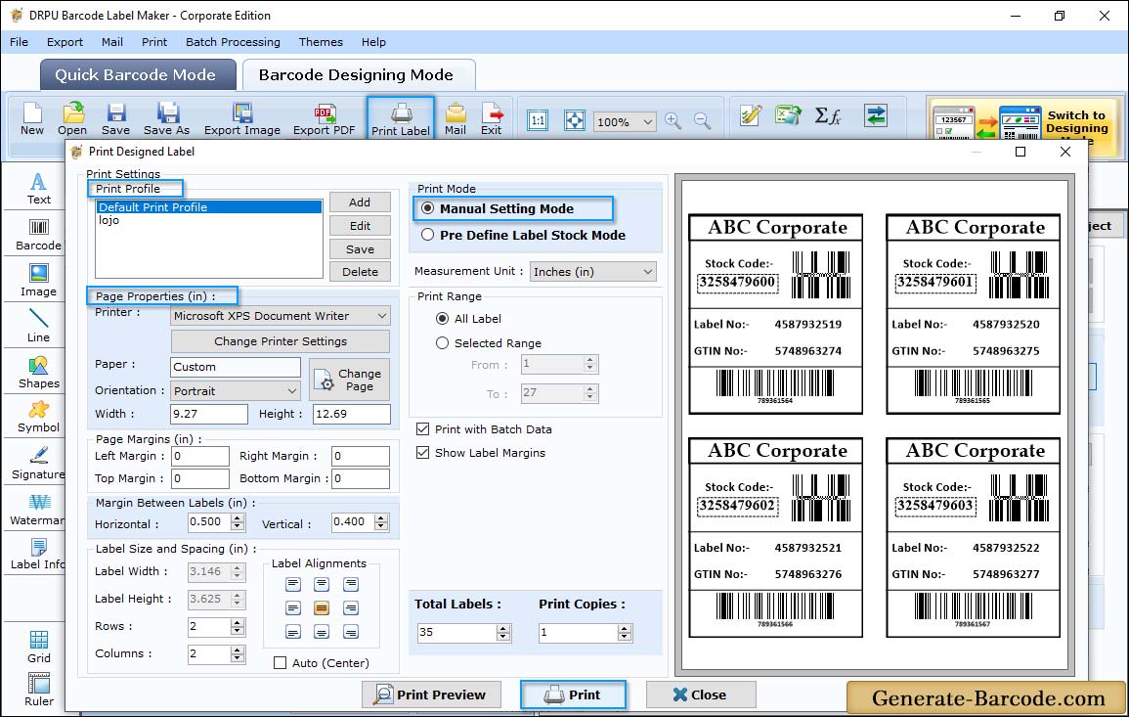Toggle Print with Batch Data checkbox
The height and width of the screenshot is (717, 1129).
422,428
